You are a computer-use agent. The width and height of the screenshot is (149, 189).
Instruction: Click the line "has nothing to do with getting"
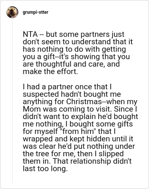pos(74,49)
